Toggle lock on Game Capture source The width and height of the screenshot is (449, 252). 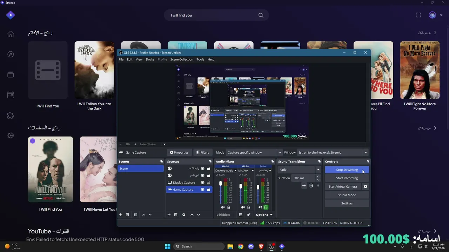(209, 189)
